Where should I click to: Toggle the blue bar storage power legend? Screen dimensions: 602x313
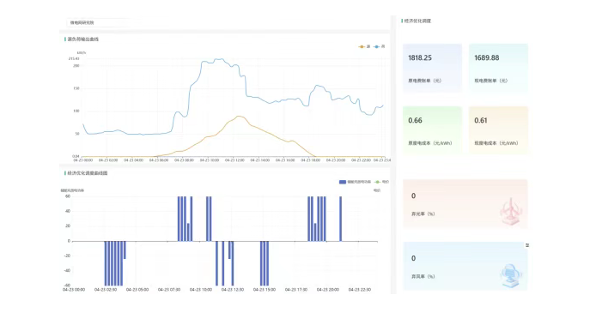[x=356, y=182]
